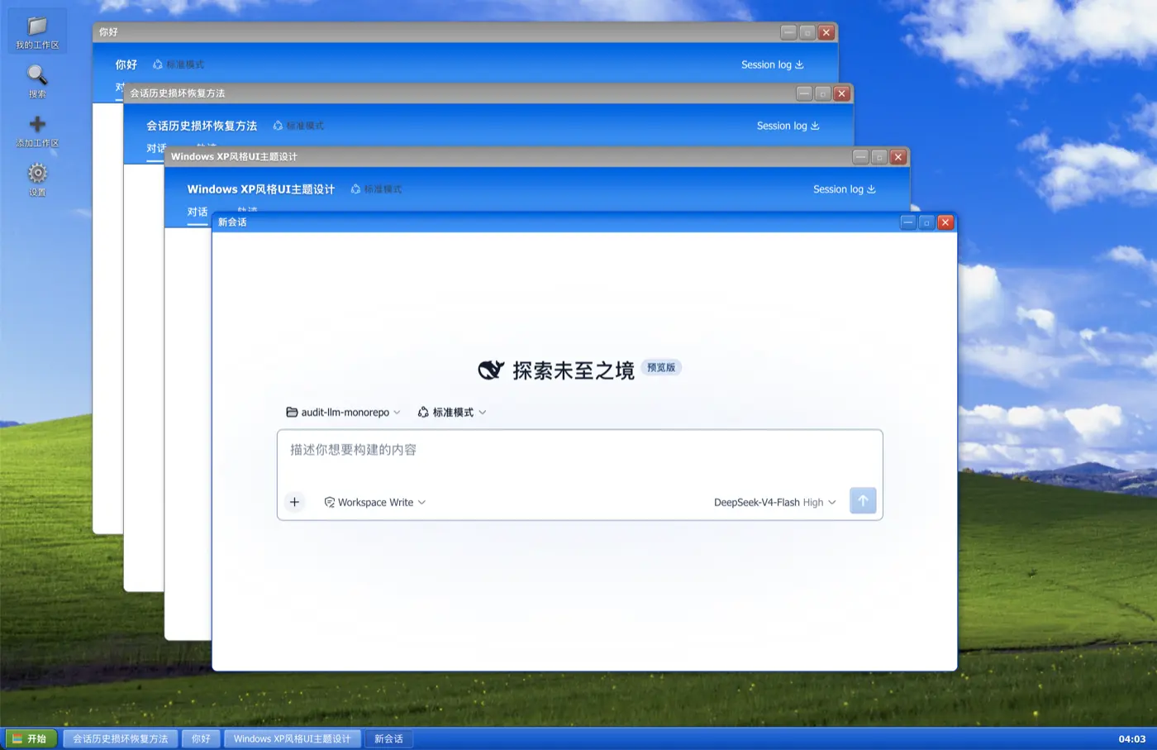Click the 探索未至之境 heading text
Viewport: 1157px width, 750px height.
(x=574, y=370)
